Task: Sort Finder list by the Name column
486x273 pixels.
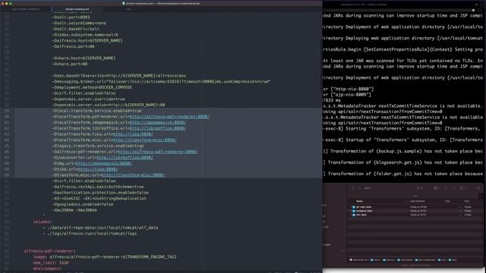Action: tap(359, 201)
